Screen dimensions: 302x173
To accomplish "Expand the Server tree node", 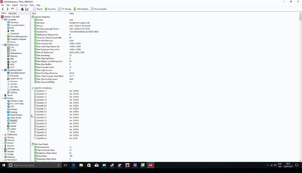I will click(x=2, y=95).
